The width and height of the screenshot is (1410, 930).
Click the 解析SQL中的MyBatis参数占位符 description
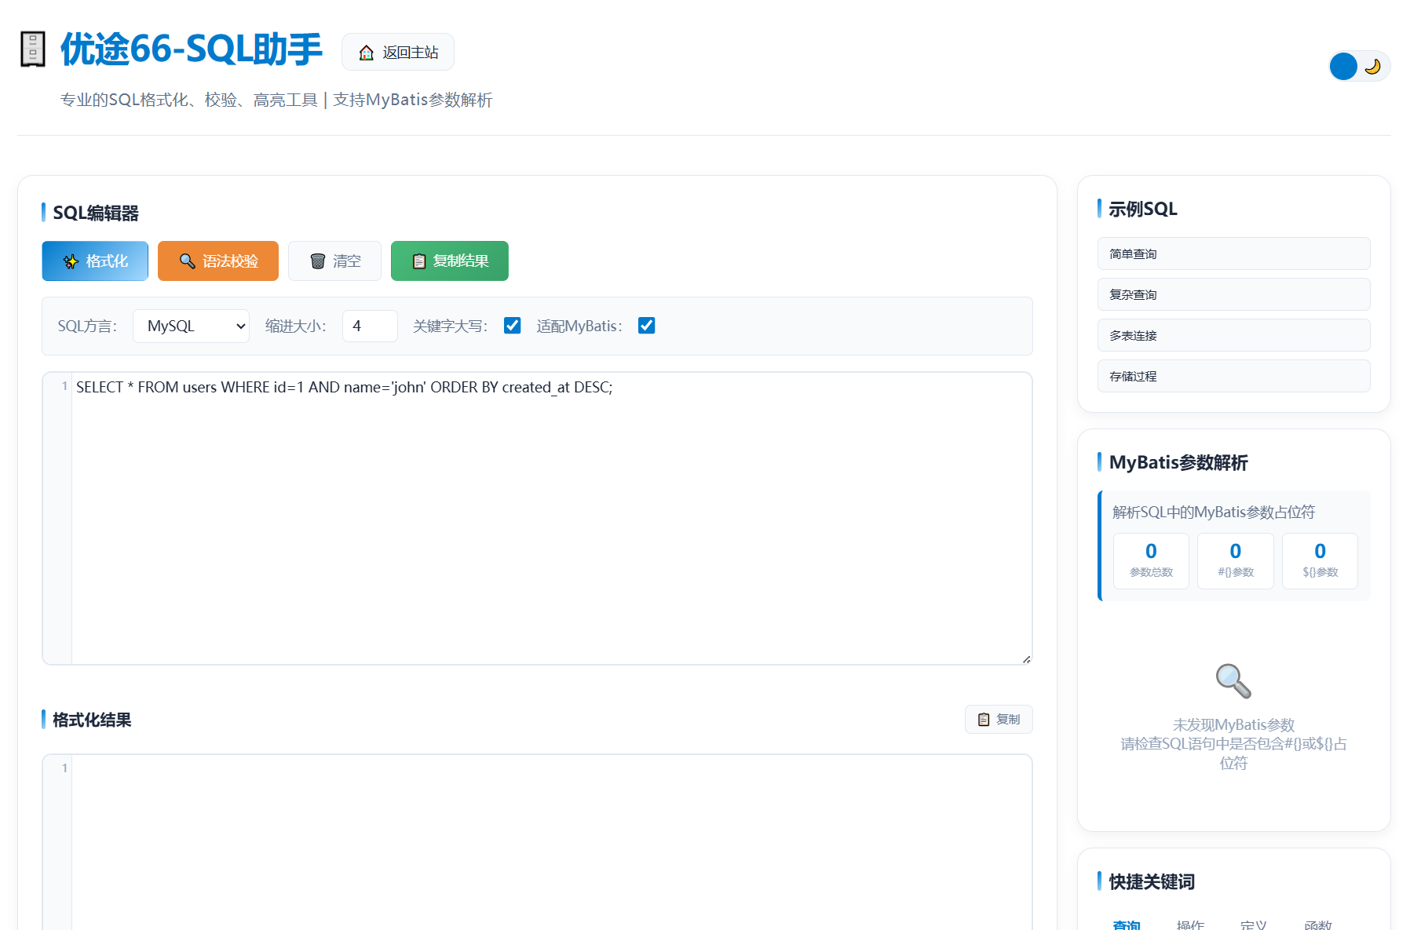pos(1214,512)
